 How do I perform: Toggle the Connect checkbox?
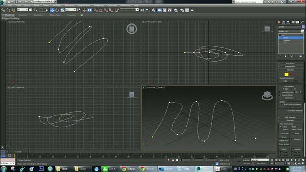(292, 150)
